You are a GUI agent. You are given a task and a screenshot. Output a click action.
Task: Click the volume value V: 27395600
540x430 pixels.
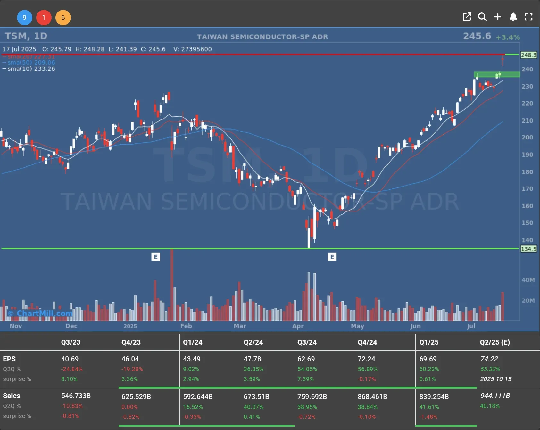coord(193,49)
